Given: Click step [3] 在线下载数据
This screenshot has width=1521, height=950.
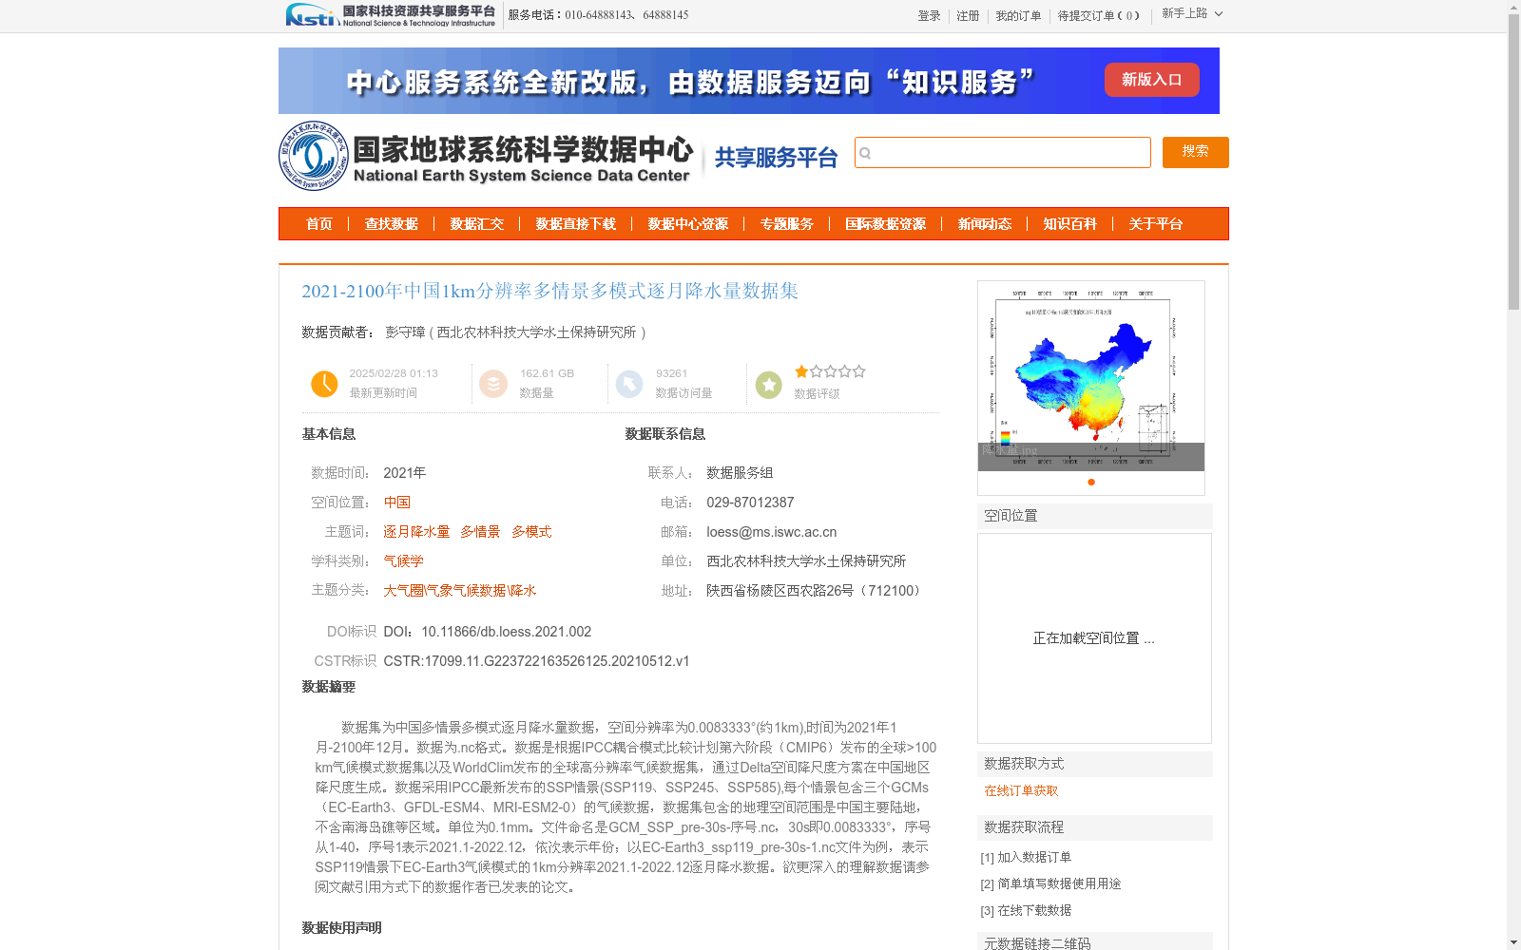Looking at the screenshot, I should pyautogui.click(x=1026, y=911).
